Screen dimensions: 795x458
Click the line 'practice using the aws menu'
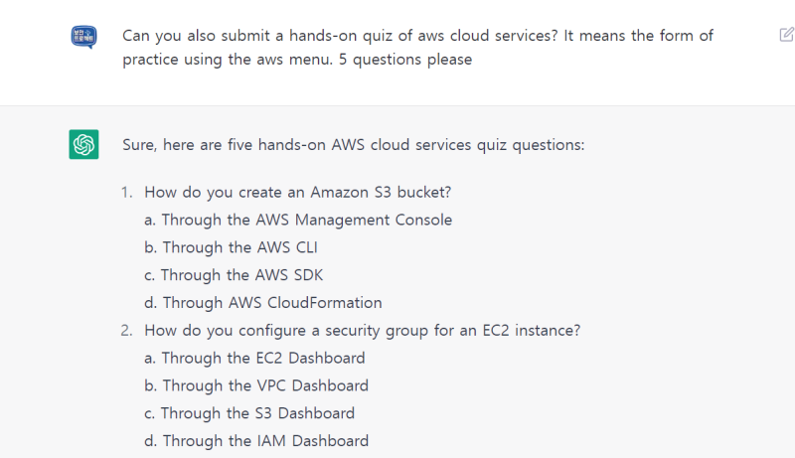(296, 60)
